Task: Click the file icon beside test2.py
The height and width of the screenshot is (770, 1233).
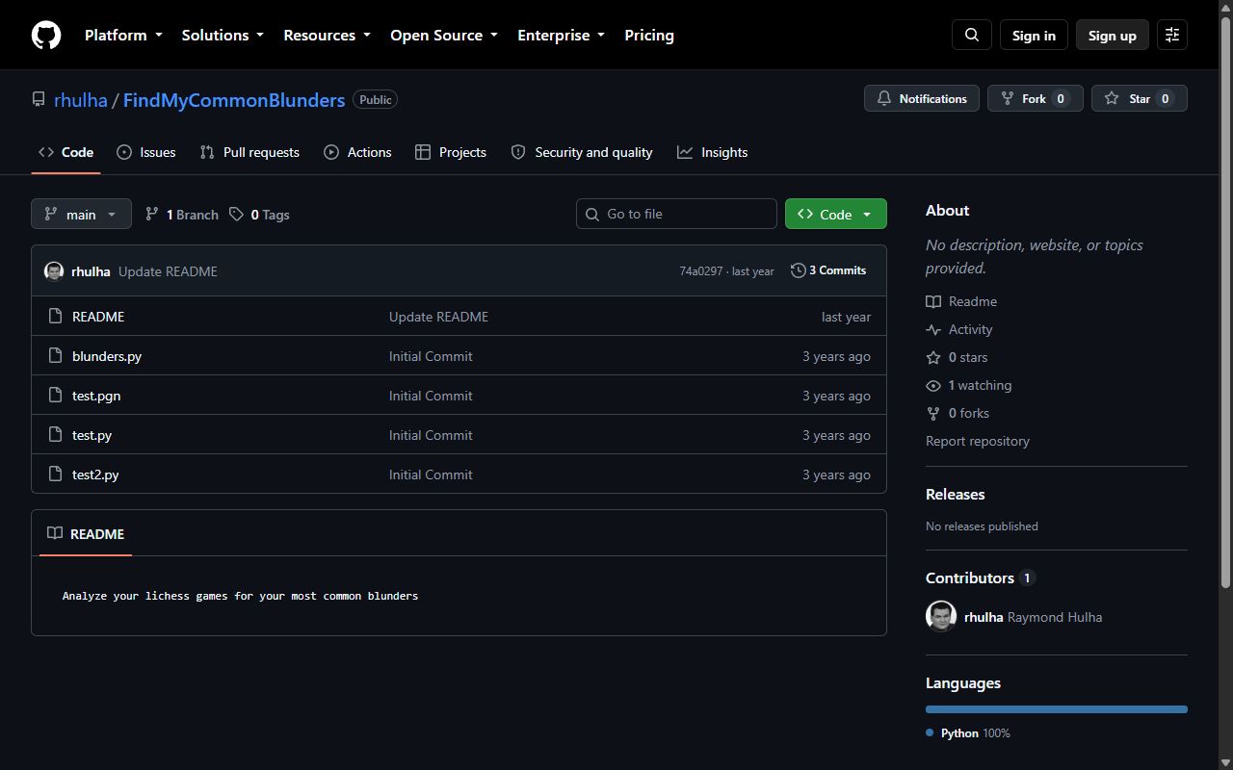Action: coord(55,474)
